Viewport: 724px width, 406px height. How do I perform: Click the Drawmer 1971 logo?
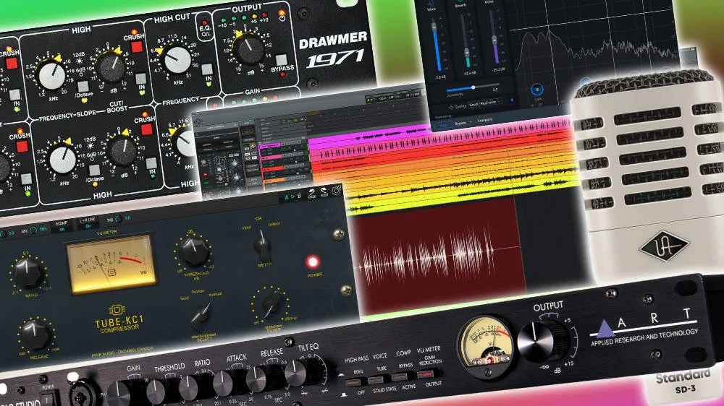(332, 51)
